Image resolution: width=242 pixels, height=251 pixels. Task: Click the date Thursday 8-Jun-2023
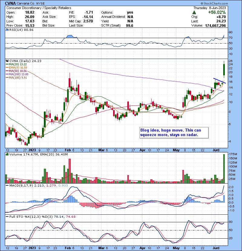tap(210, 8)
